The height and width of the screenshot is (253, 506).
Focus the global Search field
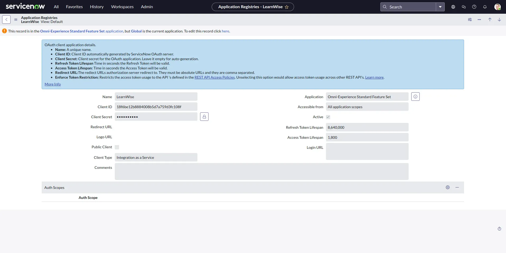tap(408, 7)
